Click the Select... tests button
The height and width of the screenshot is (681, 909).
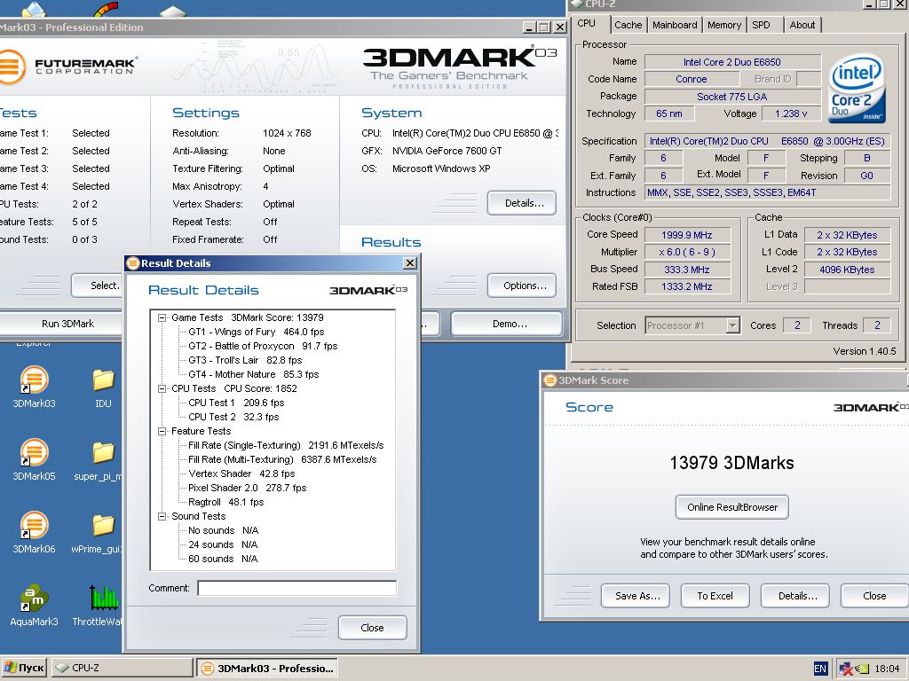tap(98, 286)
